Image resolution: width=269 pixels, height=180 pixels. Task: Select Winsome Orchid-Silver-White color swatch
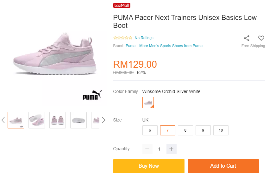click(x=148, y=102)
